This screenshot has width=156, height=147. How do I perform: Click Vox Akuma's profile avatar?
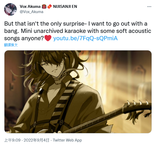coord(10,9)
